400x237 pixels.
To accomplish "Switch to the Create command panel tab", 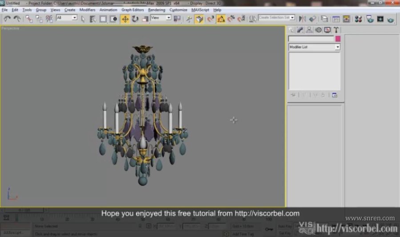I will coord(291,30).
